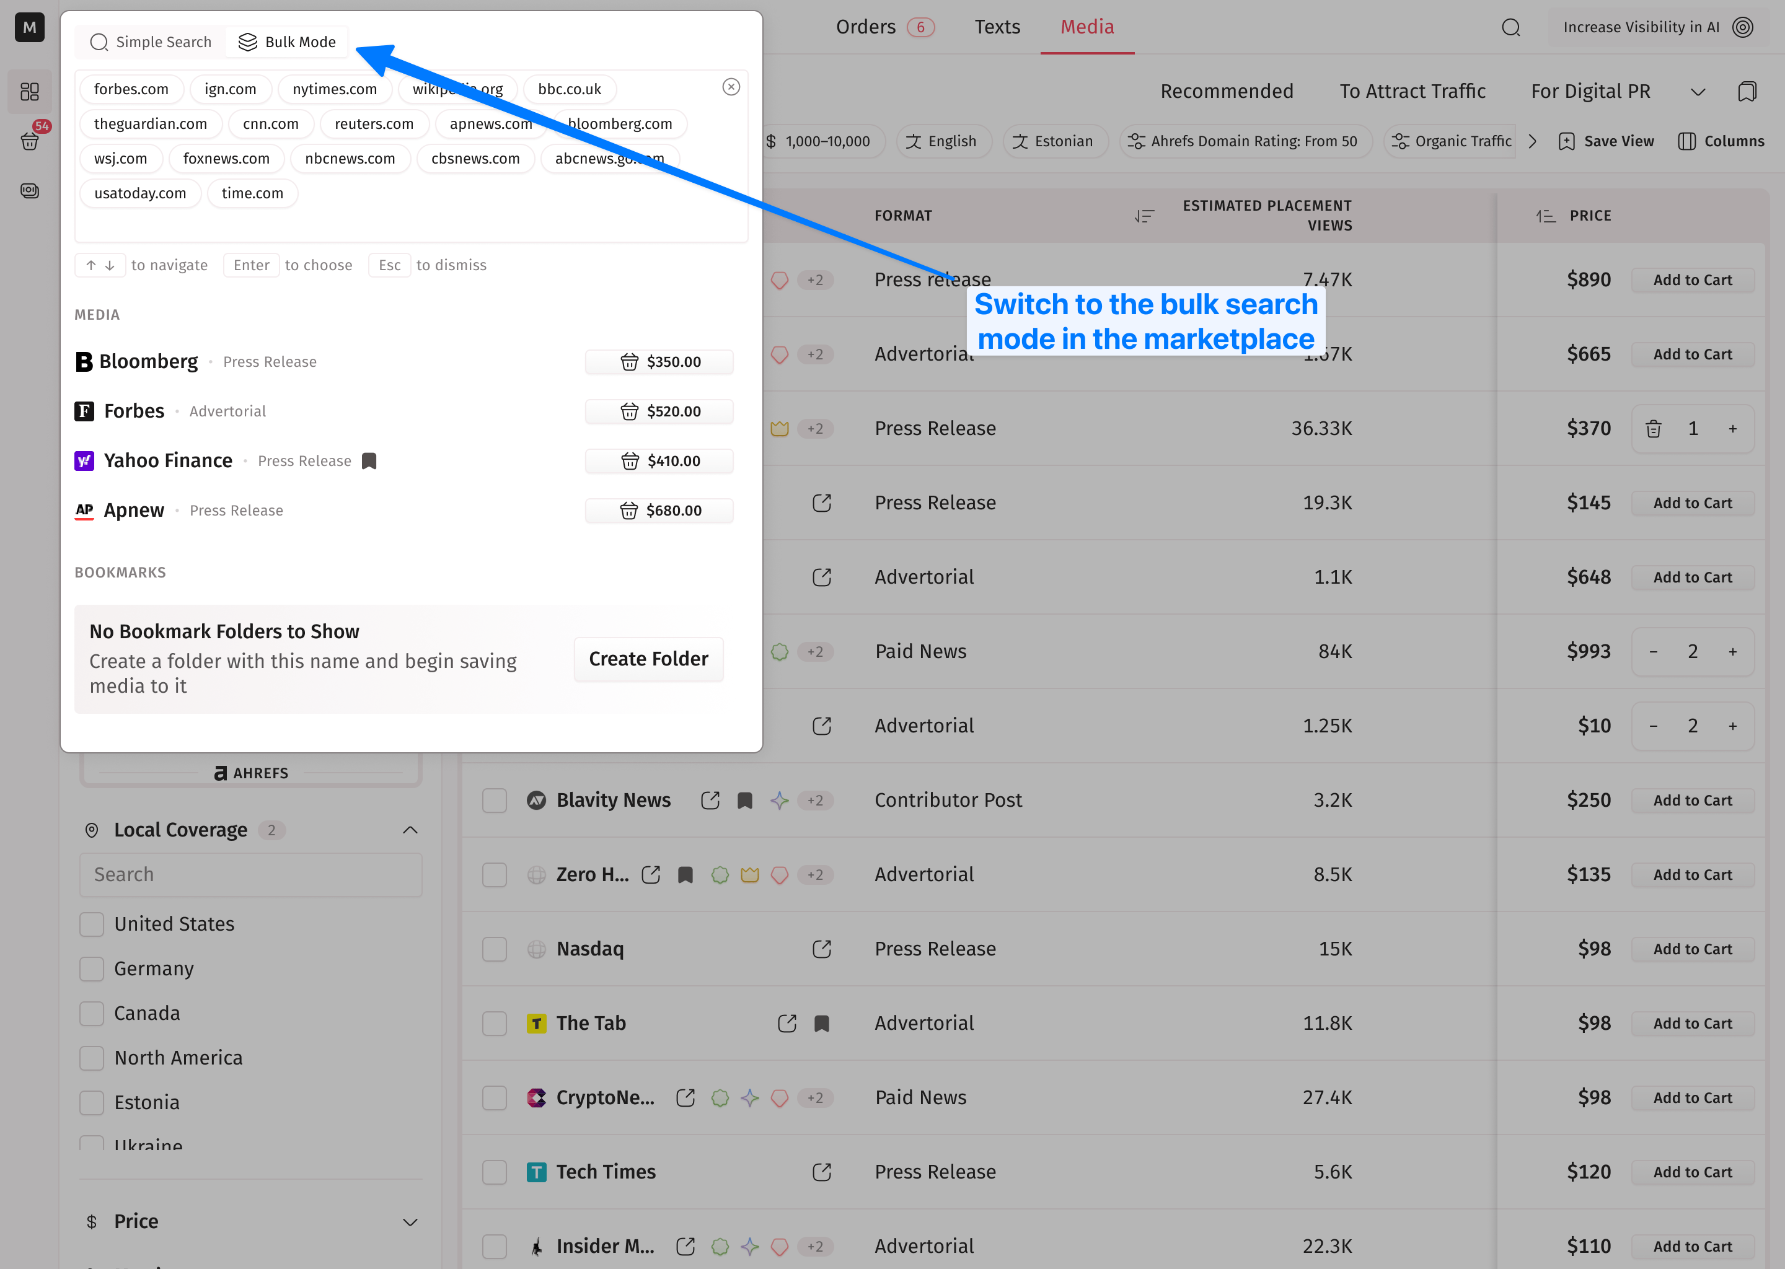Tick the Estonia local coverage checkbox
Image resolution: width=1785 pixels, height=1269 pixels.
tap(92, 1102)
